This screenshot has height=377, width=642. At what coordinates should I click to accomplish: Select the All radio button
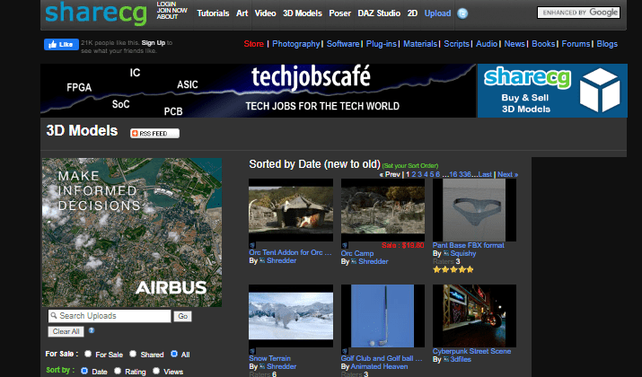coord(174,354)
